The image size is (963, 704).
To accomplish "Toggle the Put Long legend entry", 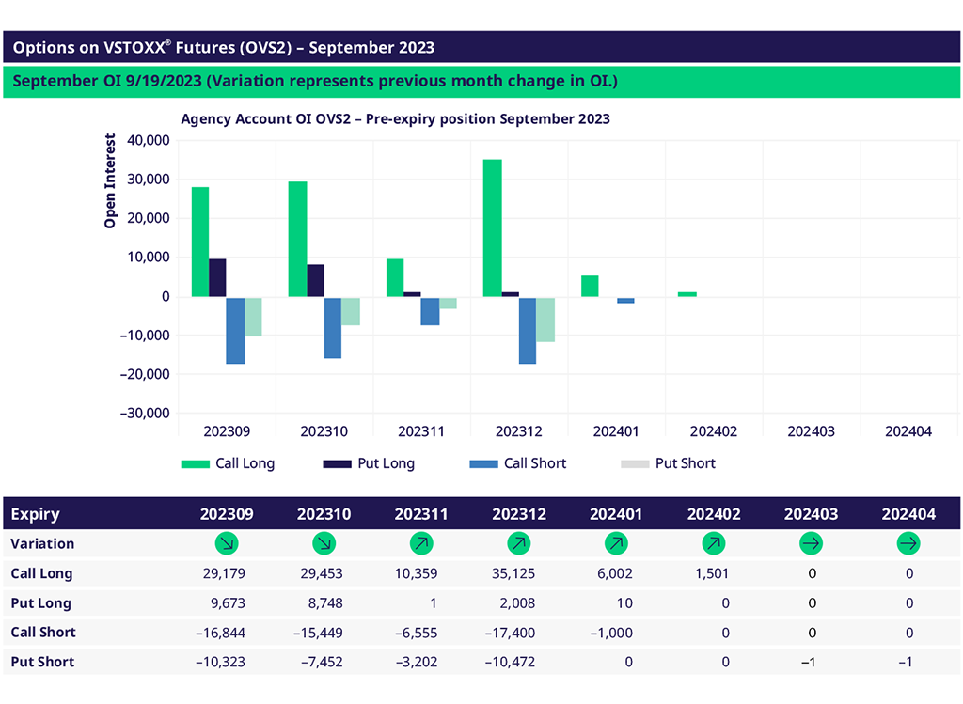I will tap(368, 463).
